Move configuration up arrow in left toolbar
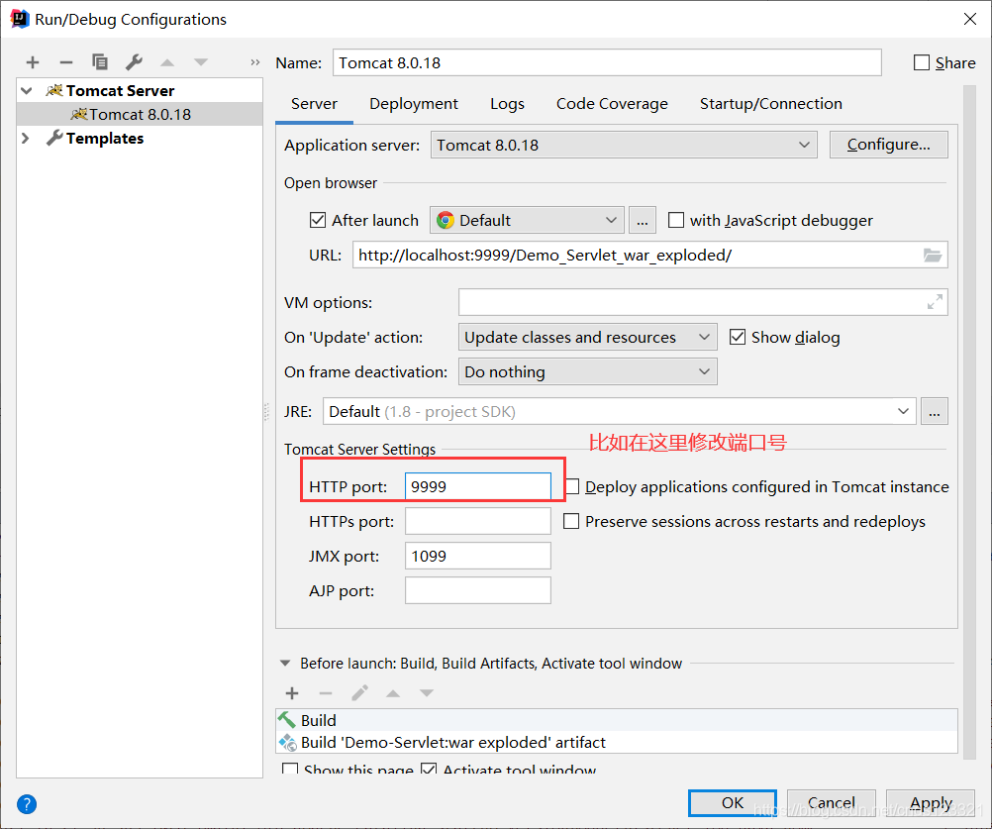Viewport: 992px width, 829px height. coord(167,62)
